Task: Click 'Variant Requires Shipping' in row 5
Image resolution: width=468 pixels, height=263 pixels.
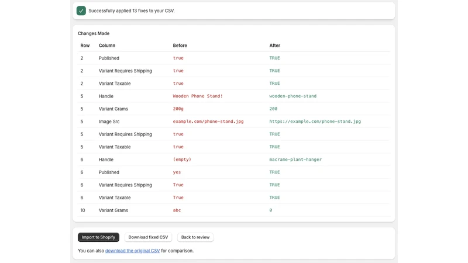Action: (125, 134)
